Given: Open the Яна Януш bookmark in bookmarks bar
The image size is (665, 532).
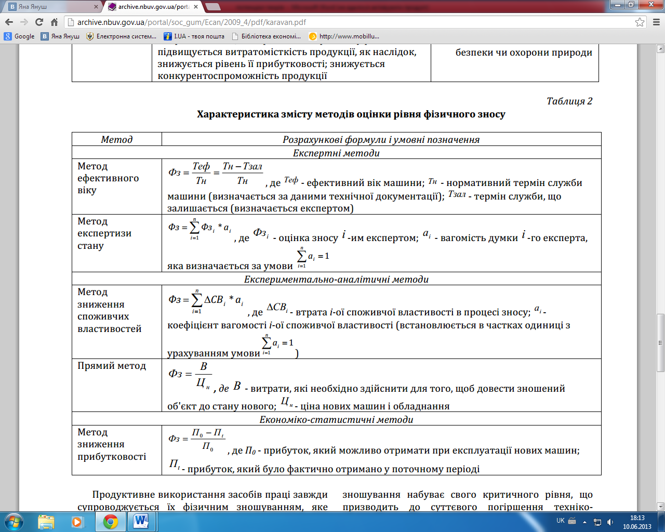Looking at the screenshot, I should (x=60, y=36).
